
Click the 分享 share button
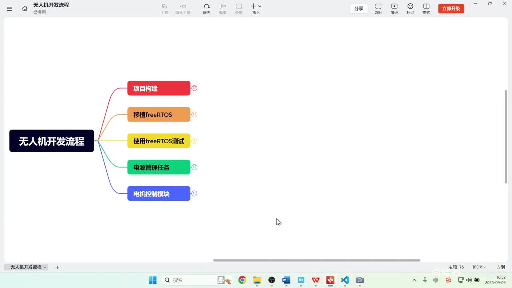tap(359, 8)
